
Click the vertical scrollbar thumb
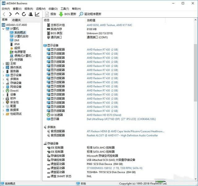pos(196,73)
